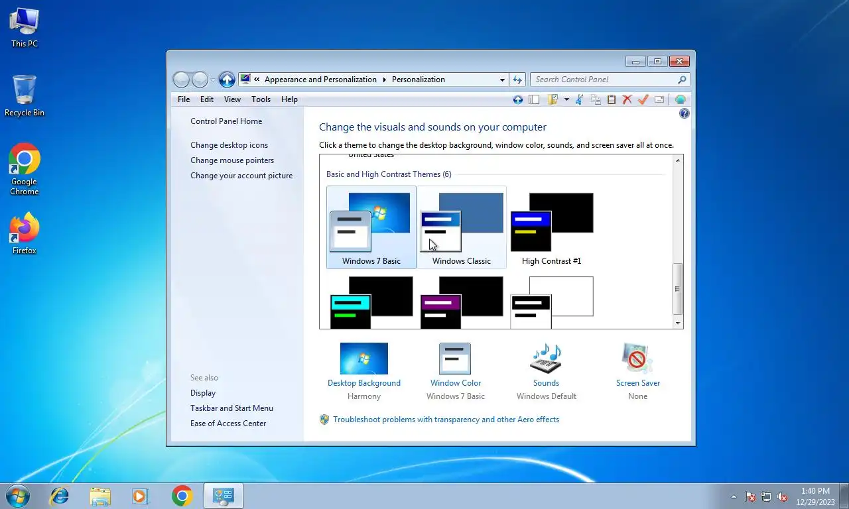This screenshot has height=509, width=849.
Task: Open the Help menu
Action: coord(289,99)
